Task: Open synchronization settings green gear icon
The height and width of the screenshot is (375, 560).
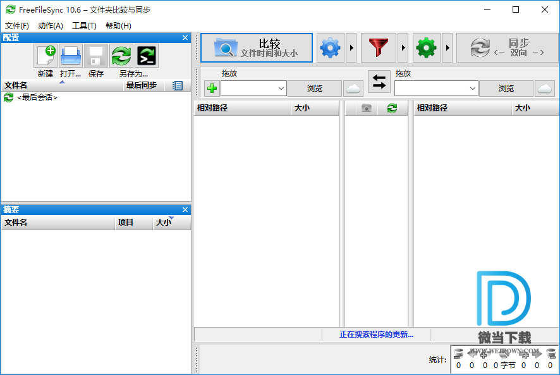Action: tap(427, 48)
